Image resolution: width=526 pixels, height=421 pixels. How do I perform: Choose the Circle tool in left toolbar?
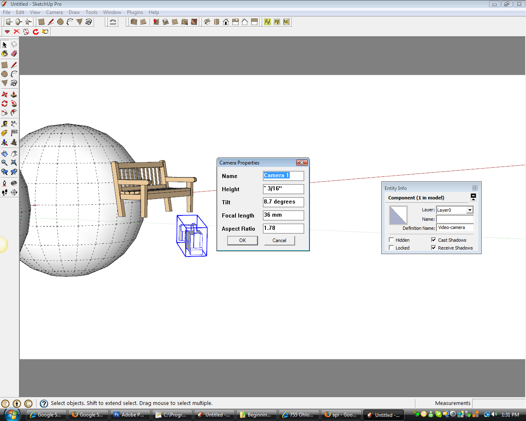click(5, 74)
